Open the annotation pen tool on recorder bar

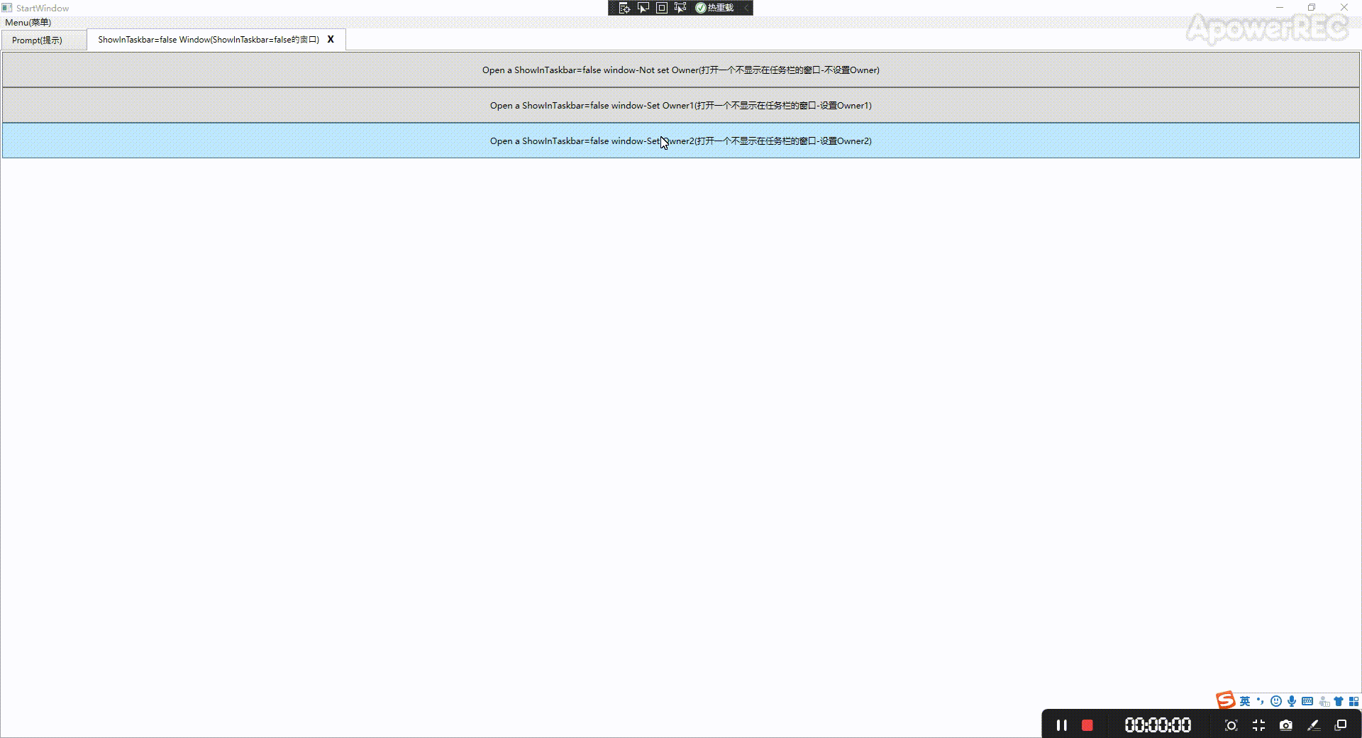pyautogui.click(x=1314, y=725)
